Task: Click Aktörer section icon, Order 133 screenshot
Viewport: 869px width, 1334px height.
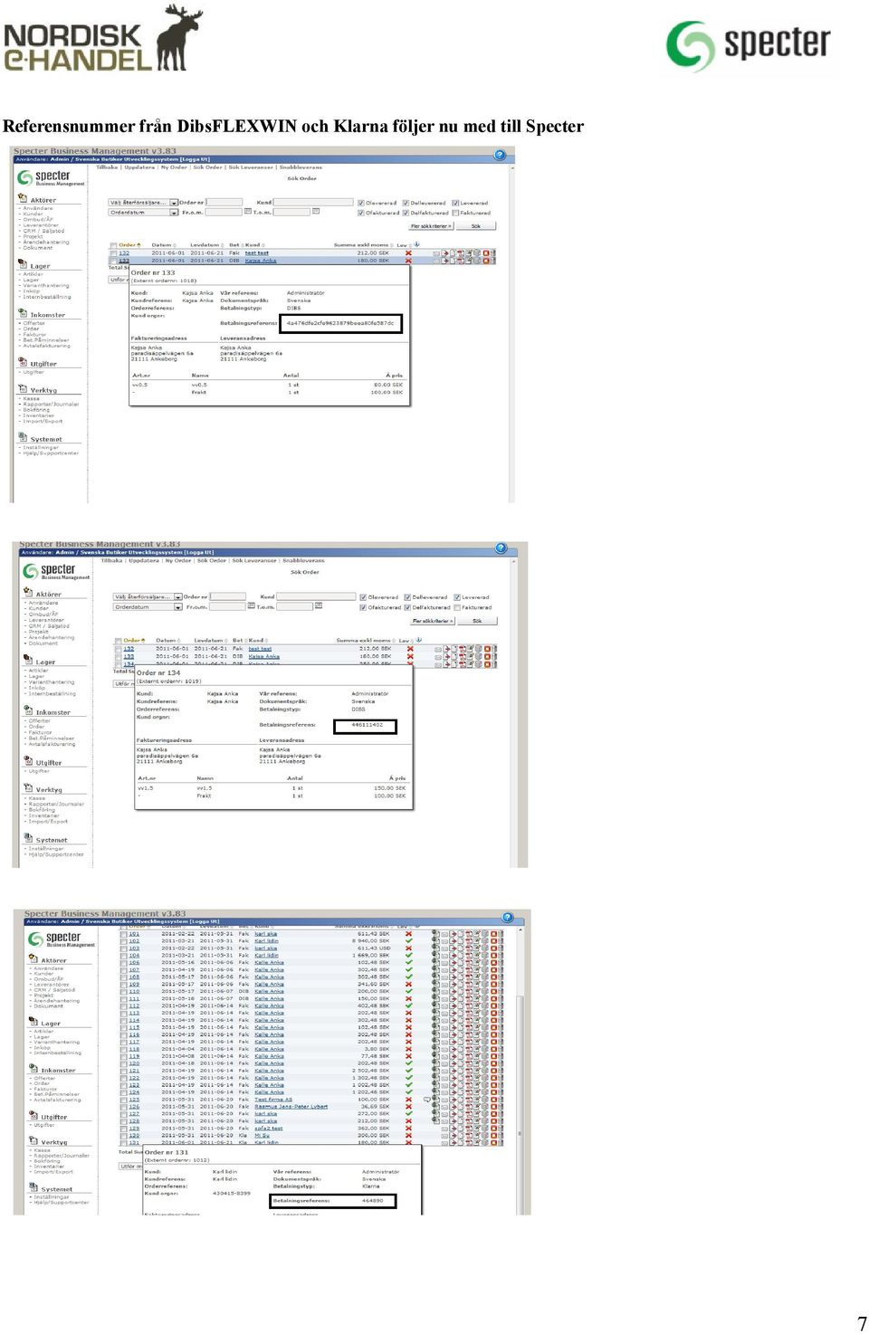Action: pyautogui.click(x=23, y=198)
